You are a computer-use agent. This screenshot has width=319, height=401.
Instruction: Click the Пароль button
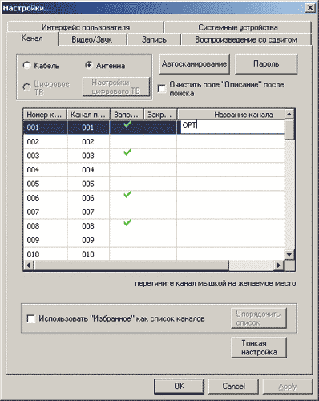click(x=266, y=64)
